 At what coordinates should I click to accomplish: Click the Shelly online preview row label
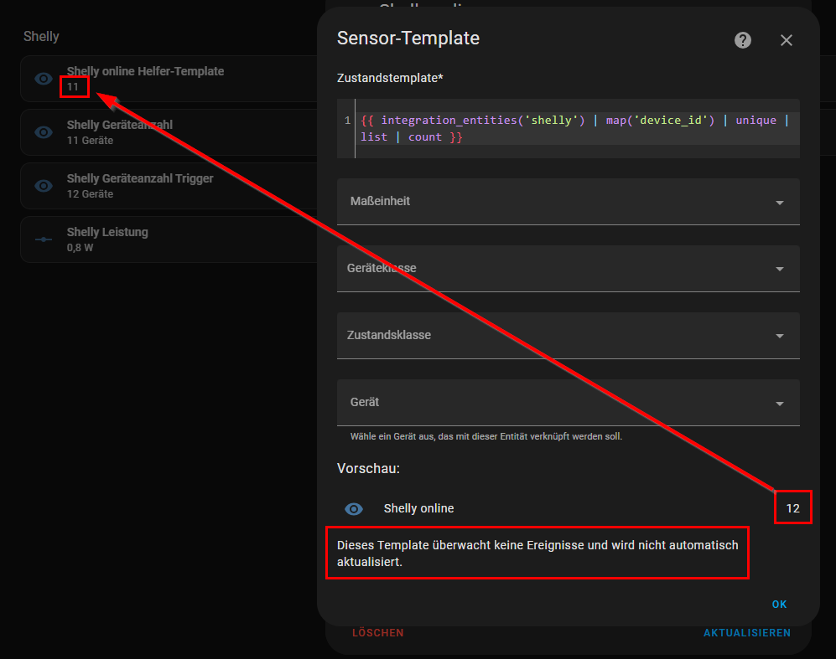pos(418,508)
